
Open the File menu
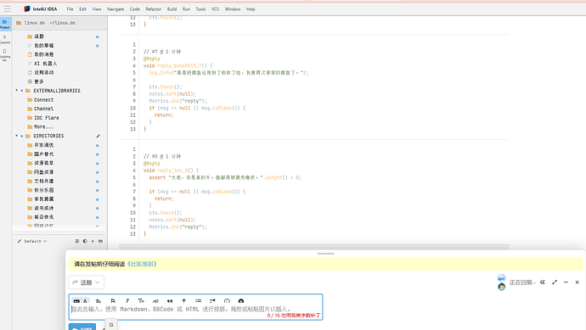point(70,9)
